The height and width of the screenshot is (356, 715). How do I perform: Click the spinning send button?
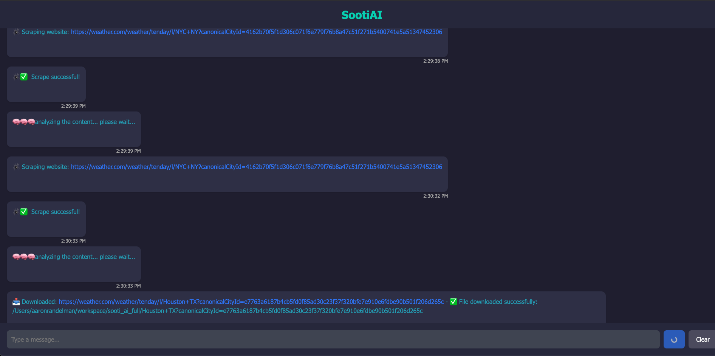point(674,339)
